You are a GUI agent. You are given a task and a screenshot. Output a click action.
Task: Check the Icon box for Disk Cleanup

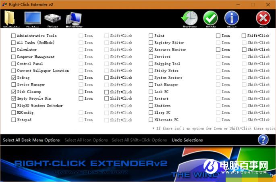(81, 92)
